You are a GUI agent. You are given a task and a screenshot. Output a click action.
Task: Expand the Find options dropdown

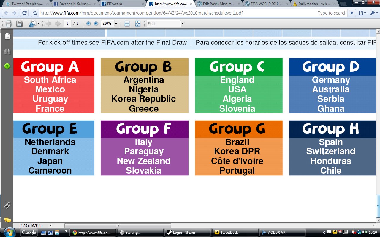point(182,23)
